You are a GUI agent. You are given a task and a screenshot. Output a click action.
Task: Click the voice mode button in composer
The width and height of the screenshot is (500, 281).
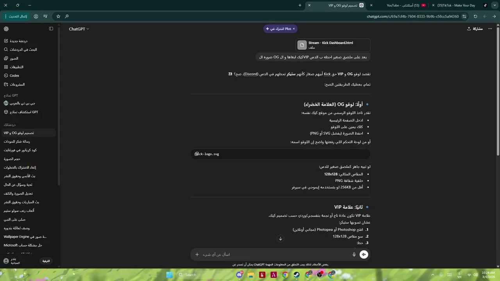click(364, 254)
